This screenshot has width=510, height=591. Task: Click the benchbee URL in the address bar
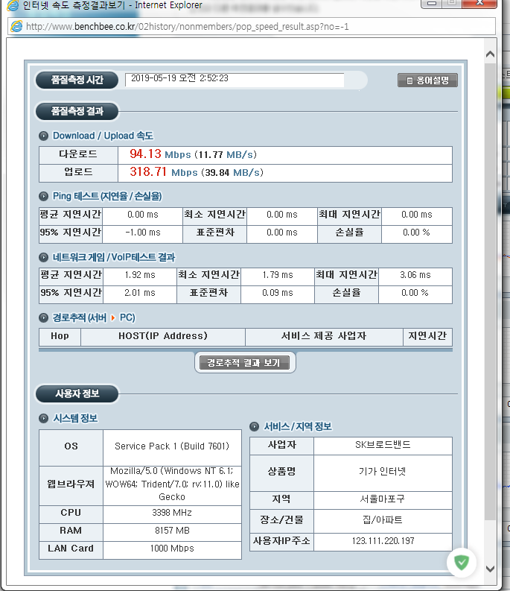tap(187, 27)
